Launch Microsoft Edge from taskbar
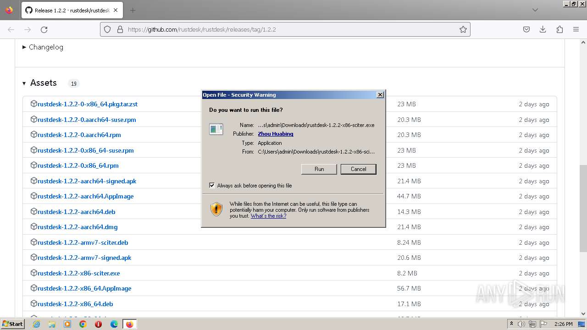Screen dimensions: 587x330 point(114,324)
